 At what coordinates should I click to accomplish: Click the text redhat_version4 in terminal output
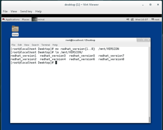tap(53, 59)
